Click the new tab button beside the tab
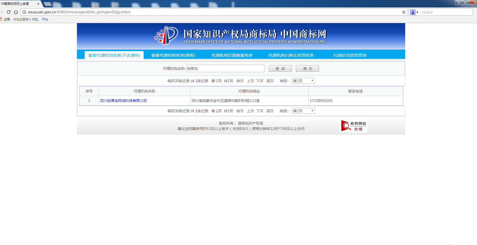This screenshot has height=245, width=477. coord(47,4)
